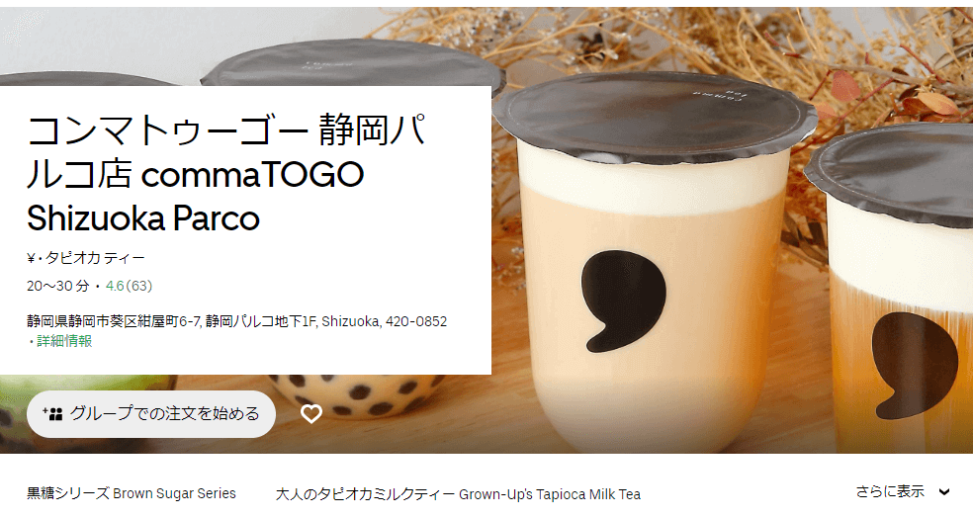This screenshot has height=518, width=973.
Task: Click the comma logo on the center cup
Action: pos(623,301)
